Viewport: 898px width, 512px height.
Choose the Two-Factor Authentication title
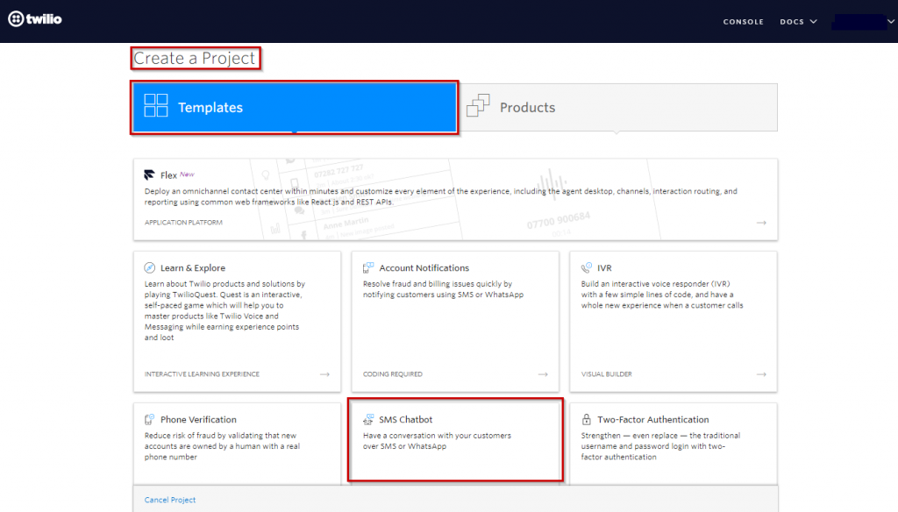pos(652,420)
